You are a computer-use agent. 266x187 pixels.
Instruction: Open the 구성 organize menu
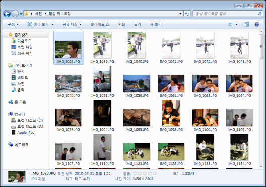13,24
